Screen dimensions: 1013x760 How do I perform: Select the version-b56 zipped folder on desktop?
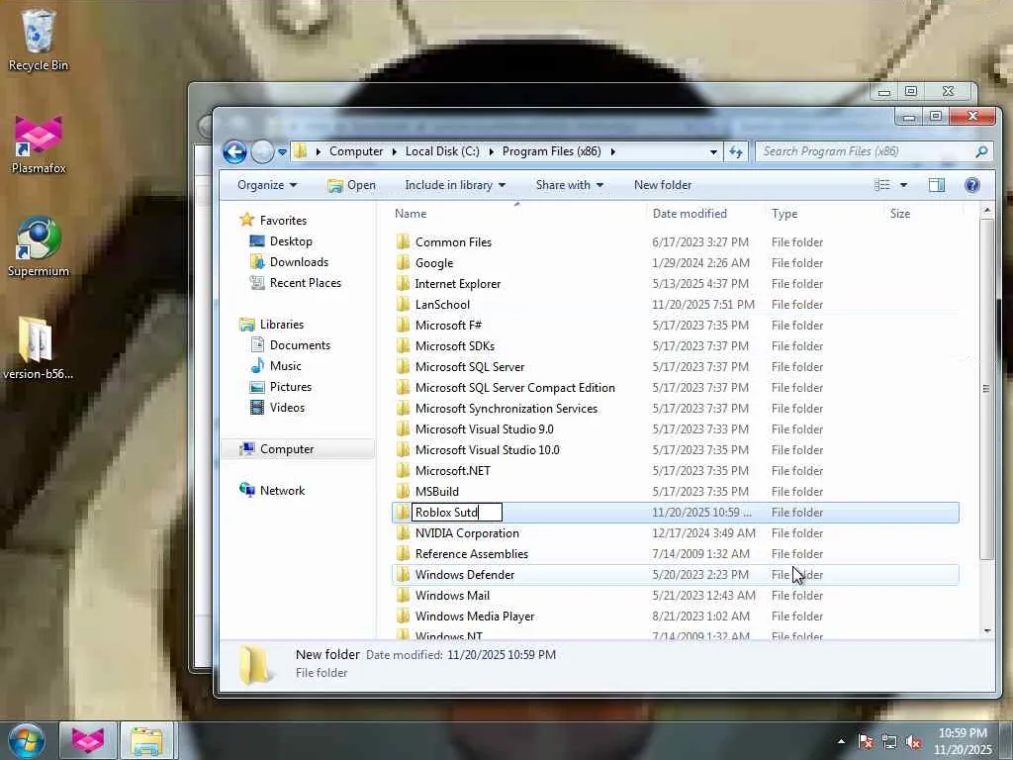click(x=38, y=349)
